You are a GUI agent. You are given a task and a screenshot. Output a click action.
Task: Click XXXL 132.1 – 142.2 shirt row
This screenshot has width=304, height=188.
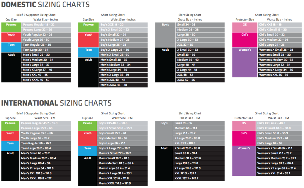pos(199,179)
